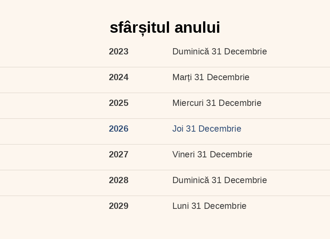The height and width of the screenshot is (239, 330).
Task: Select the year 2025 label
Action: 119,103
